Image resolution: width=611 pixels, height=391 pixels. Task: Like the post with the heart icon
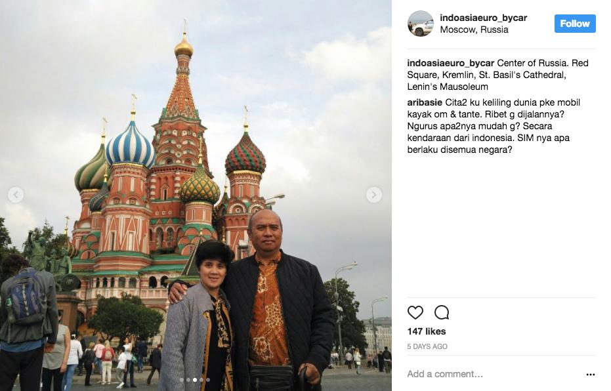(415, 312)
